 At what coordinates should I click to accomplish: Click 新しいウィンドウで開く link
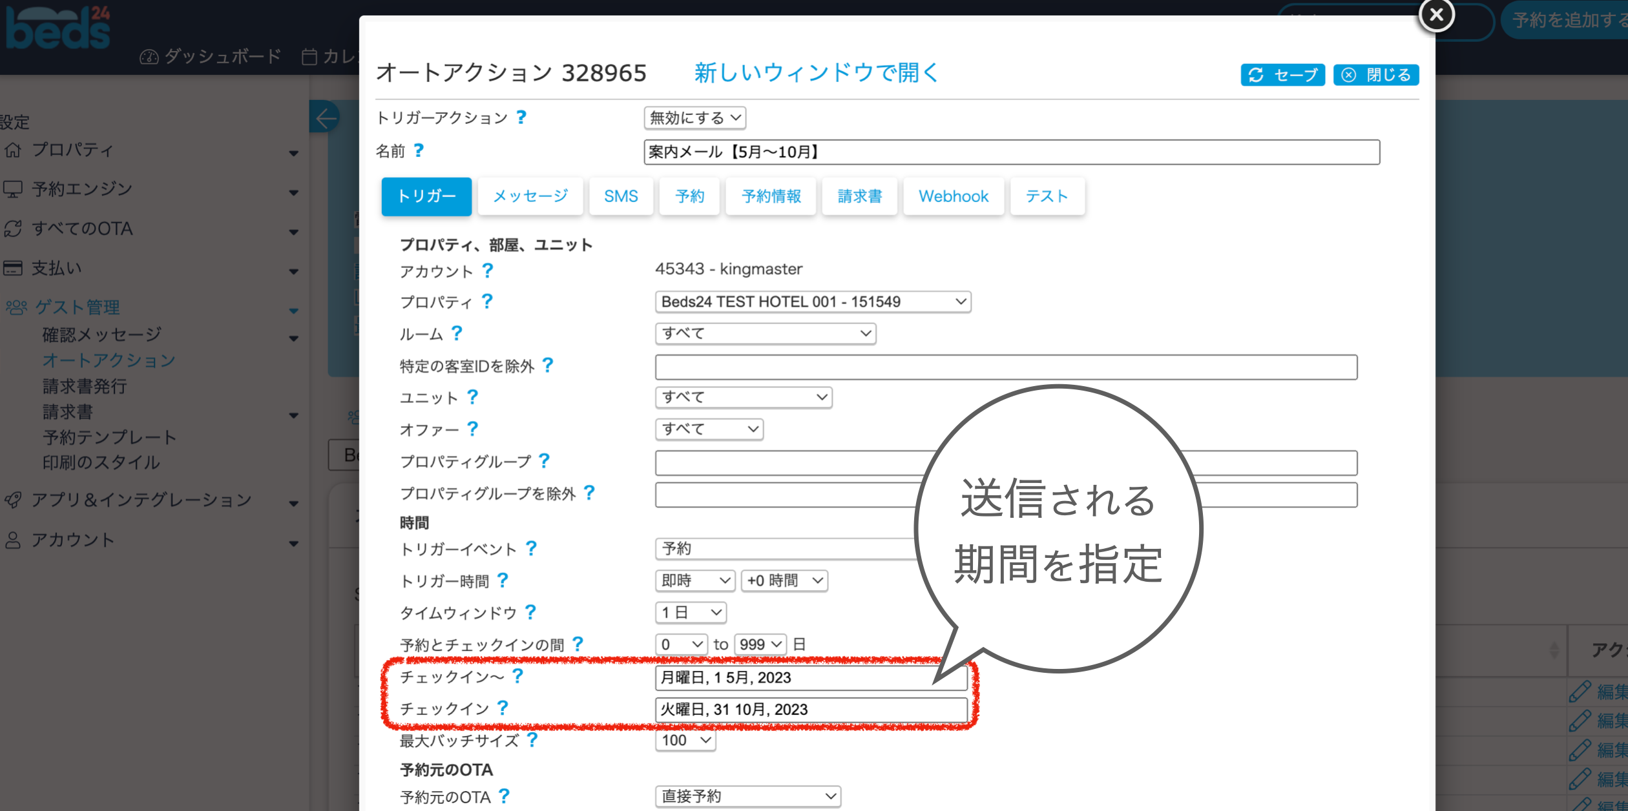click(817, 73)
